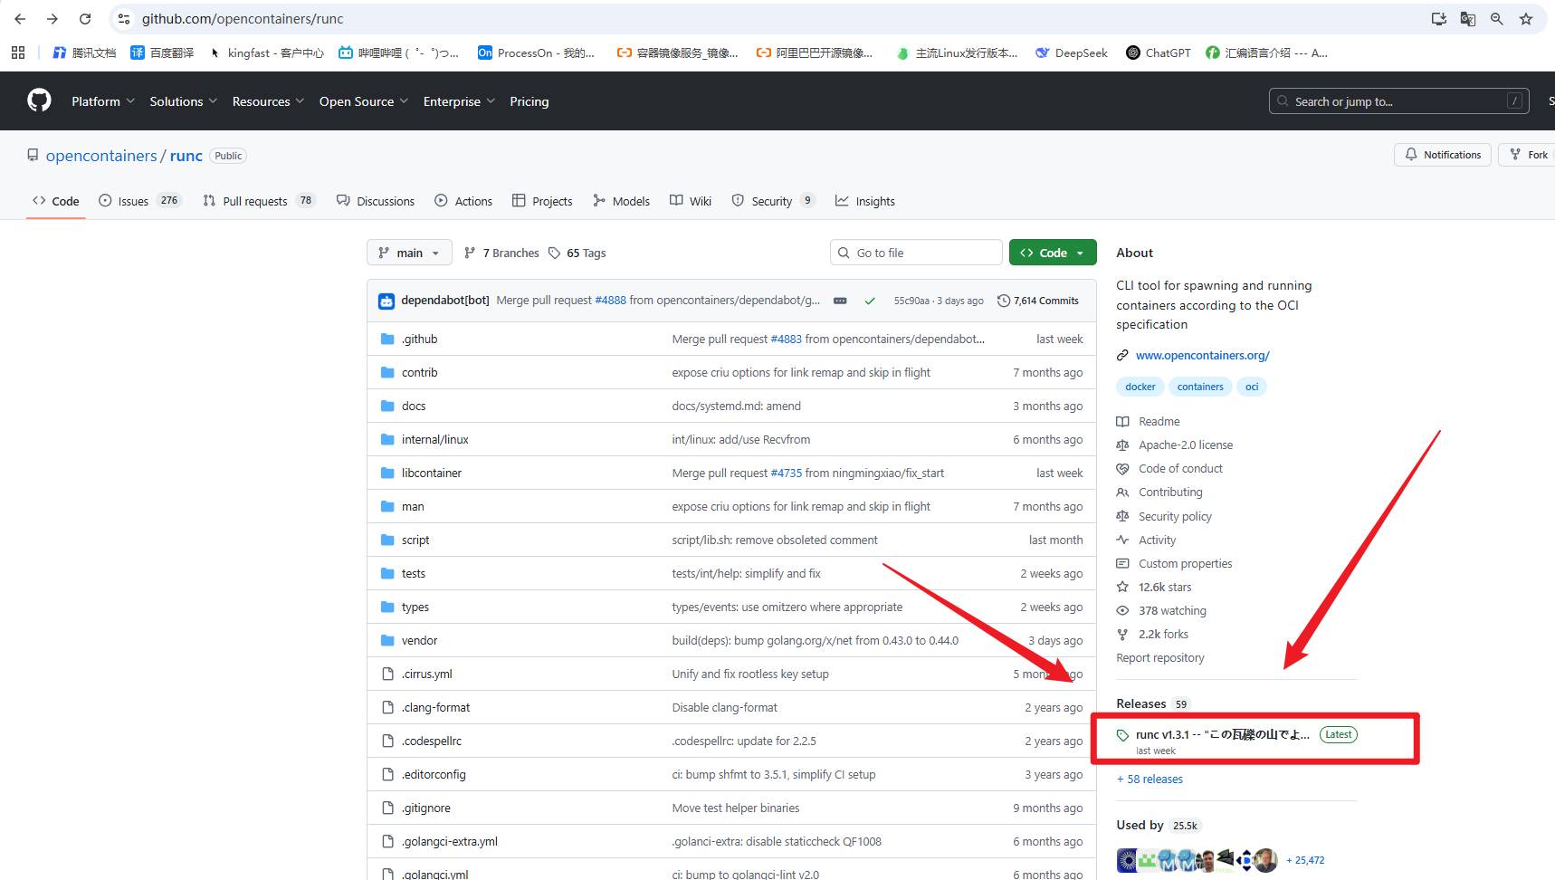Open the main branch selector dropdown
The width and height of the screenshot is (1555, 880).
(x=409, y=253)
